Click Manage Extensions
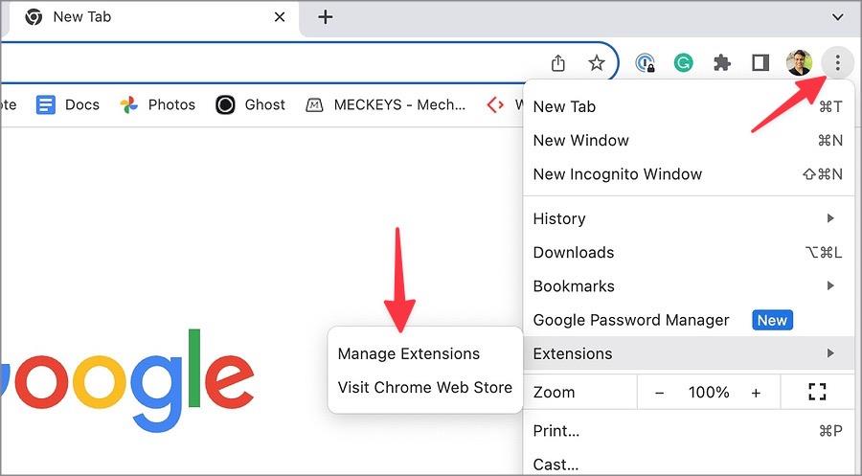Image resolution: width=862 pixels, height=476 pixels. click(x=425, y=353)
